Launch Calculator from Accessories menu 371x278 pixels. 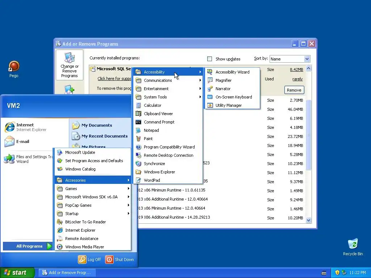click(168, 105)
